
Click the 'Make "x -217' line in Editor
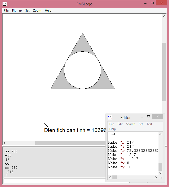(x=122, y=155)
